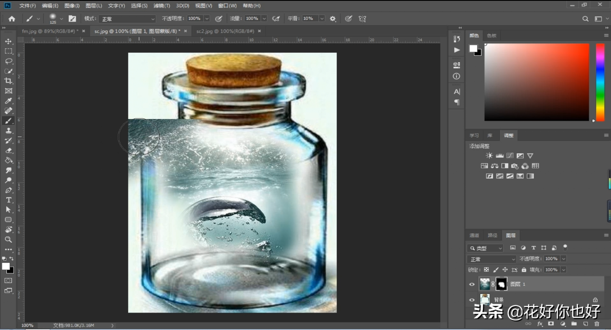Screen dimensions: 611x330
Task: Open the layer 填充 percentage dropdown
Action: pos(563,270)
